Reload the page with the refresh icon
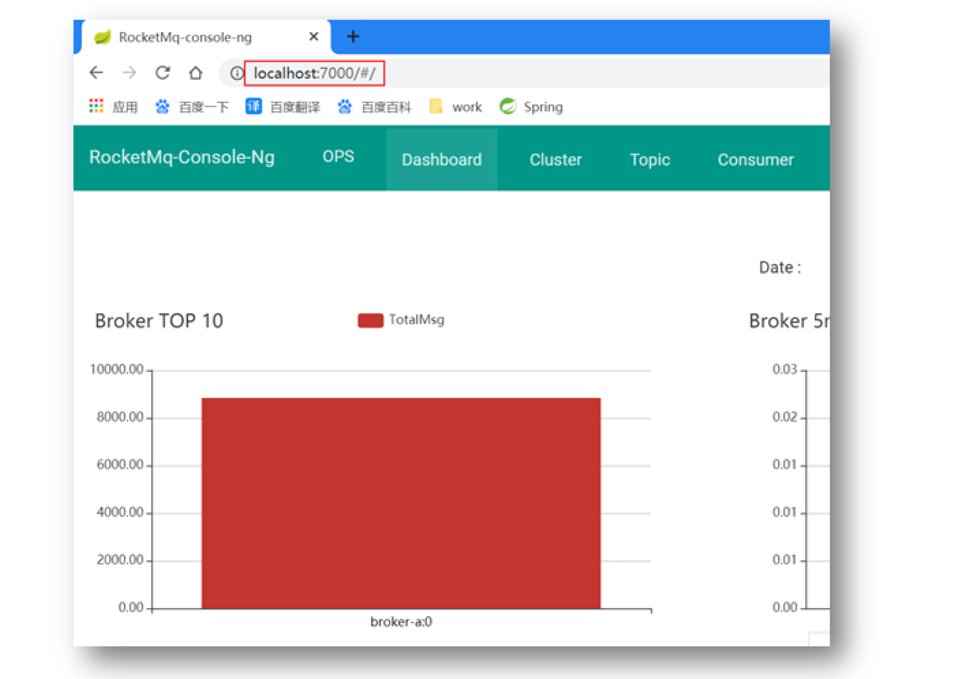965x679 pixels. [x=162, y=73]
